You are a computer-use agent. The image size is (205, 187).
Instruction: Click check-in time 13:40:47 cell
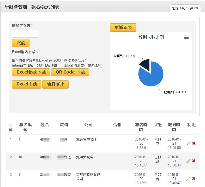coord(174,179)
